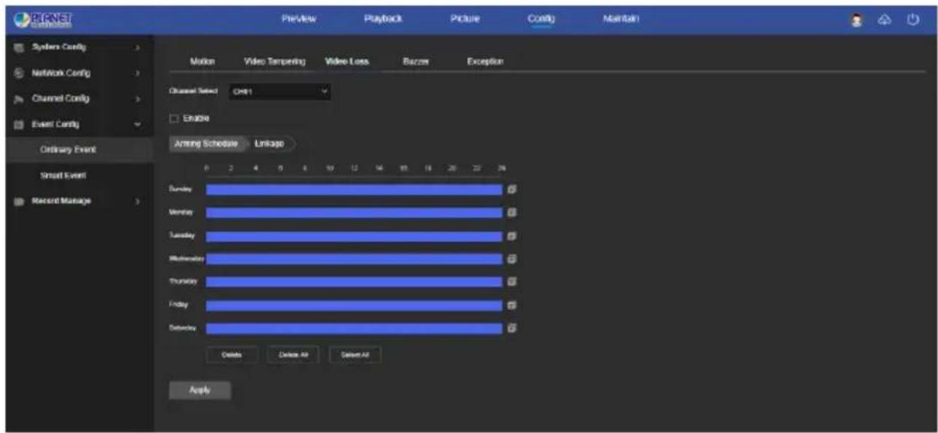938x433 pixels.
Task: Tick the Enable checkbox
Action: pyautogui.click(x=173, y=118)
